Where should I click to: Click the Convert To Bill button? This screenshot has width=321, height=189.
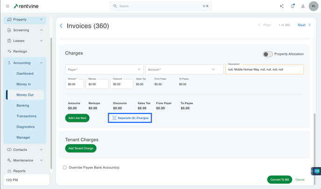(x=279, y=180)
